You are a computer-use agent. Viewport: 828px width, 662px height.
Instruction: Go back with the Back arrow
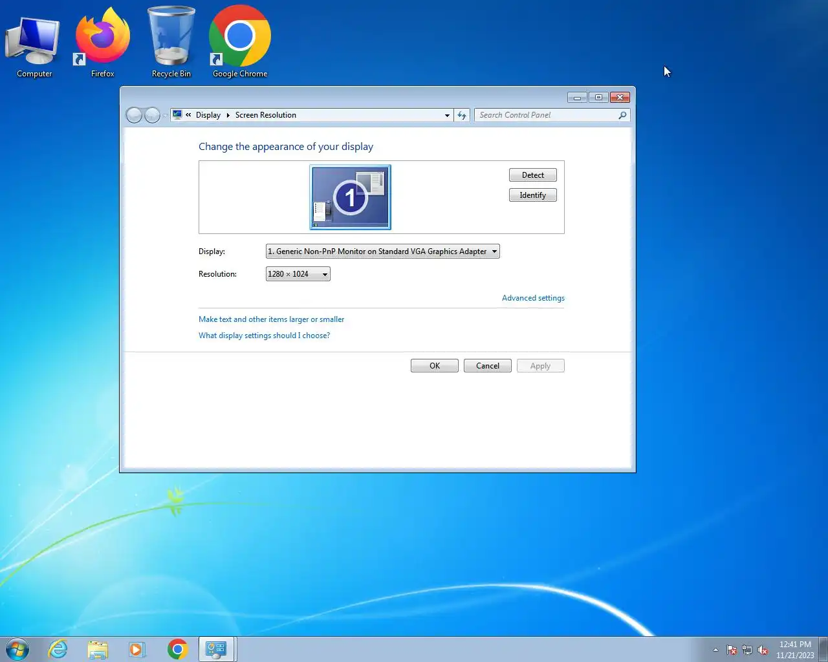(134, 115)
